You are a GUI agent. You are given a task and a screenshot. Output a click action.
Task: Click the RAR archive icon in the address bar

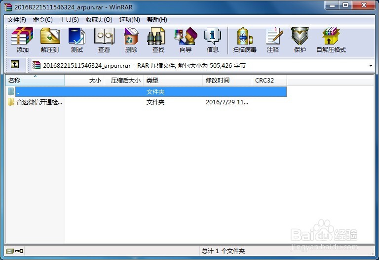click(37, 65)
